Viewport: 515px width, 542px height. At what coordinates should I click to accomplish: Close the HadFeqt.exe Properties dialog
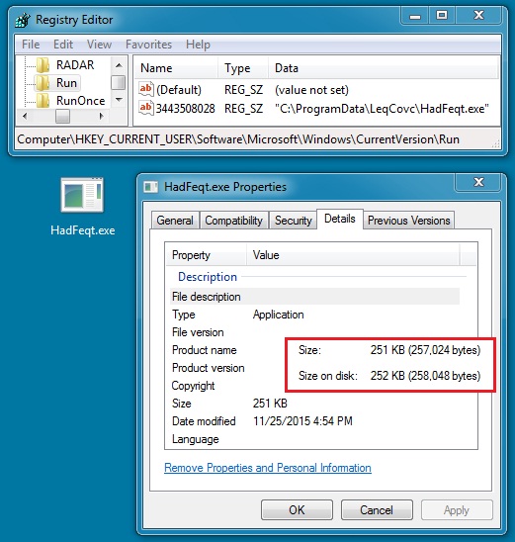[478, 182]
